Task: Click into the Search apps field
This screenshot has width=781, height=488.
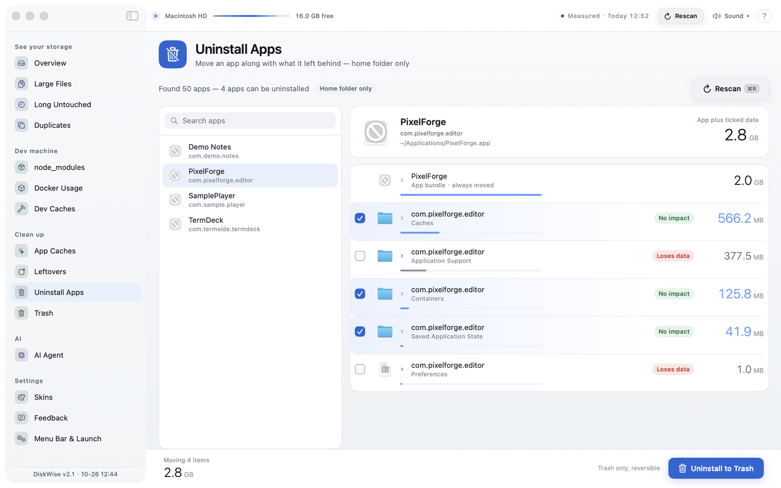Action: (x=250, y=121)
